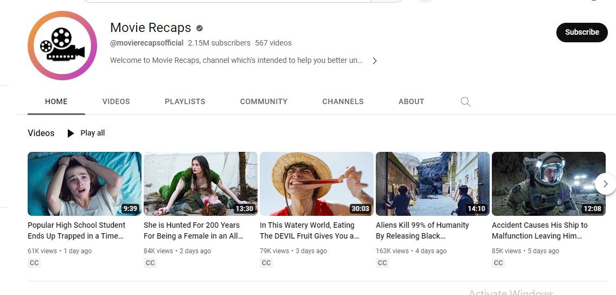Open the straw hat video thumbnail
616x295 pixels.
[317, 184]
